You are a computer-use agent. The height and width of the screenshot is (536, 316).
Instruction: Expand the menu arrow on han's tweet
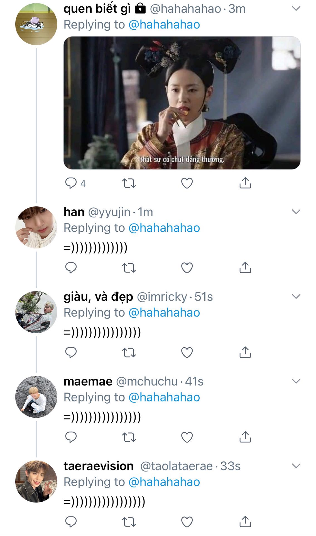pos(296,212)
